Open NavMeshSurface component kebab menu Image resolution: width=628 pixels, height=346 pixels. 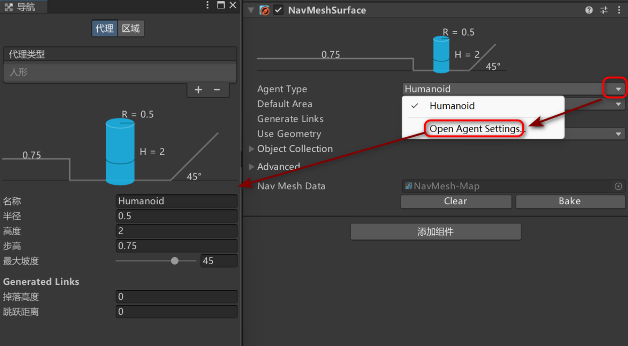(618, 10)
